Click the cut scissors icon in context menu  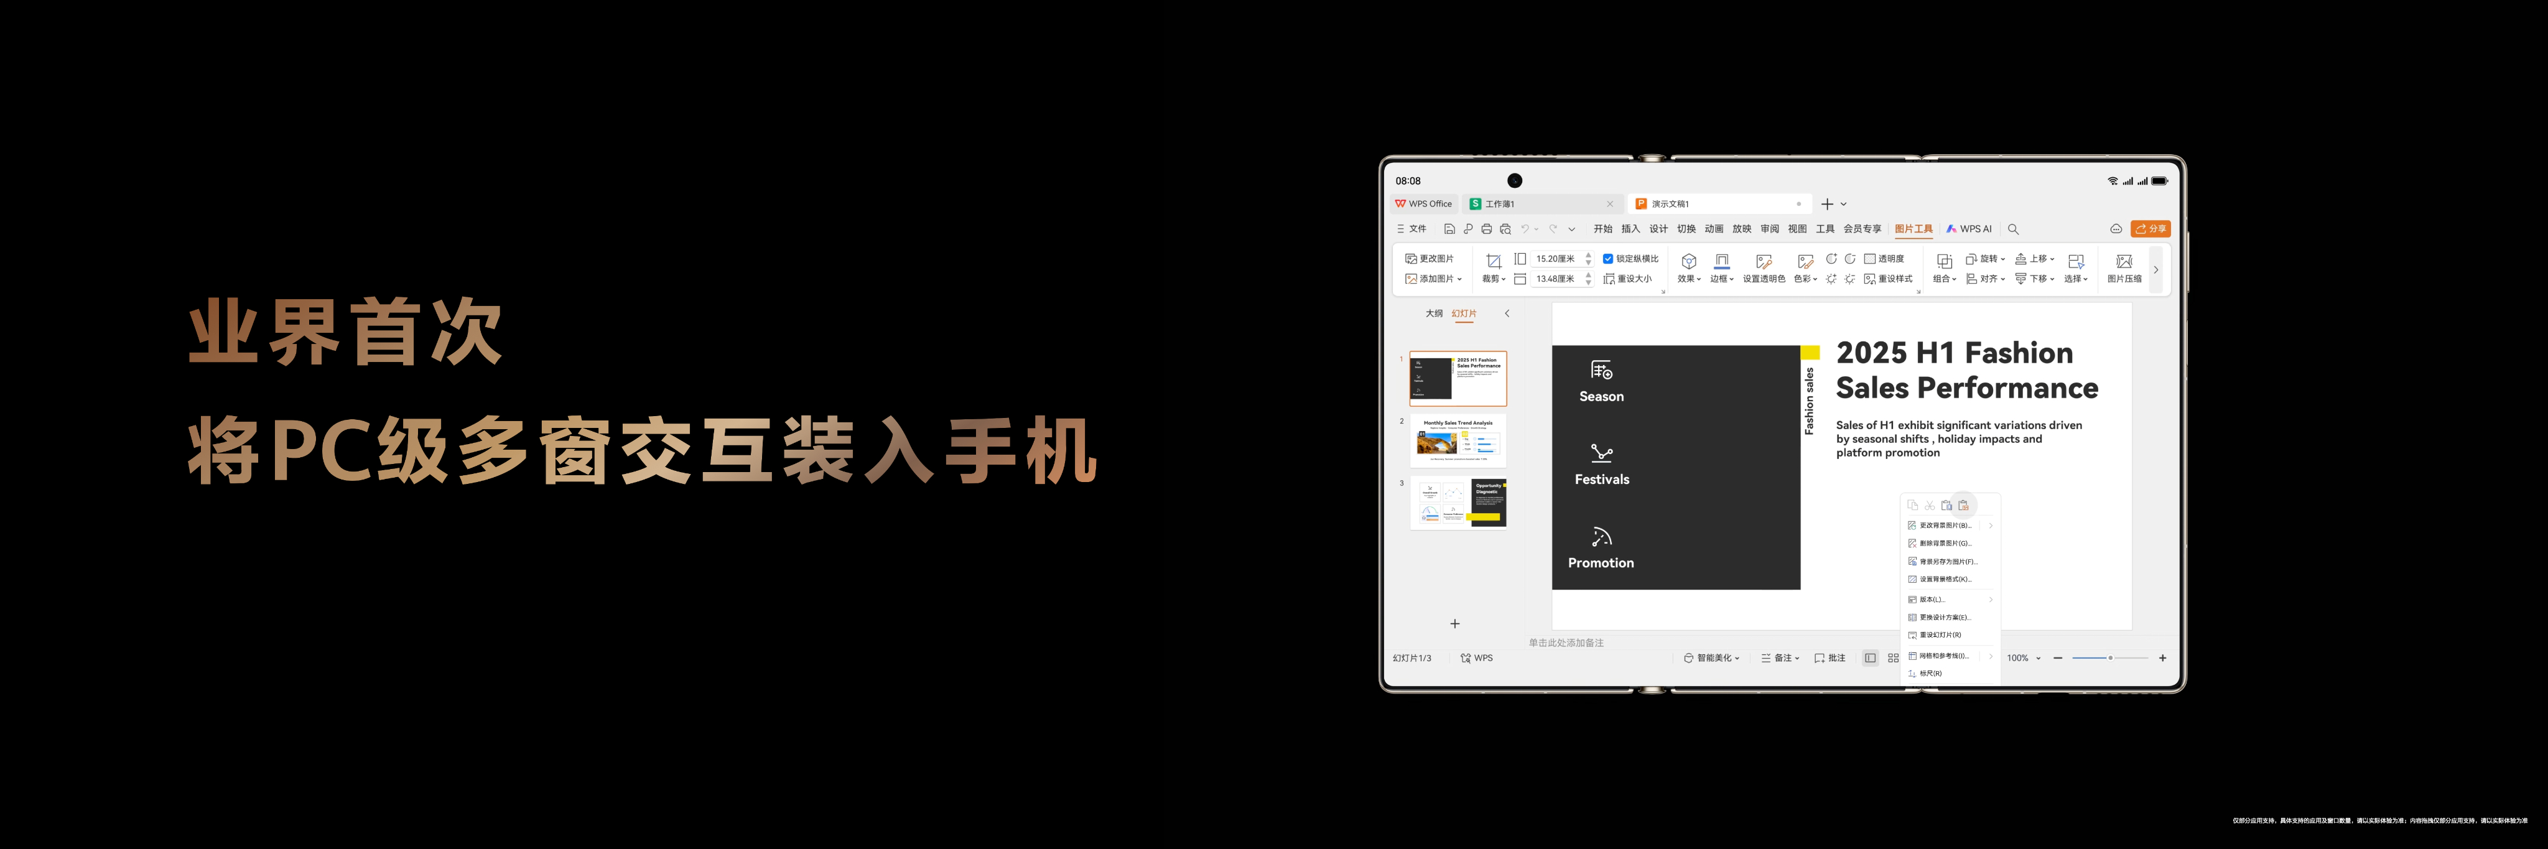click(1929, 504)
